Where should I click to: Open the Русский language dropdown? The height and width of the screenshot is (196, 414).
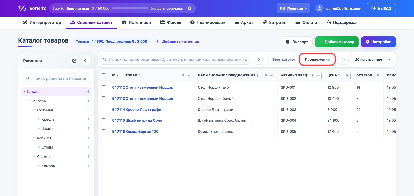tap(293, 8)
